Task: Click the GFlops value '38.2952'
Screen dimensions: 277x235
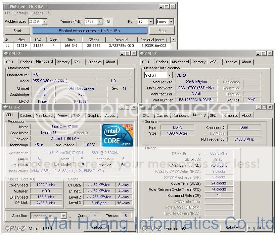Action: (94, 46)
